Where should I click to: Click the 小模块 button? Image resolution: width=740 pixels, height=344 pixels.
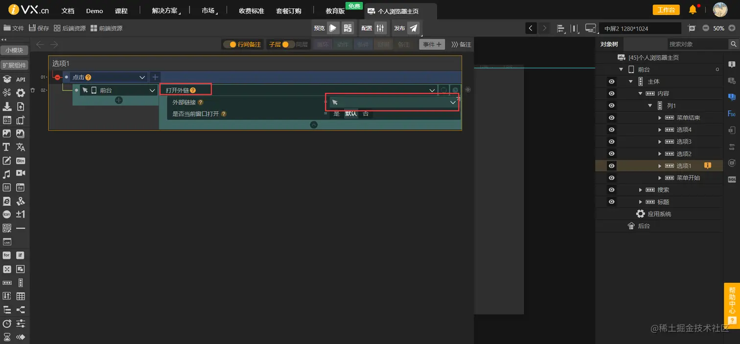14,50
